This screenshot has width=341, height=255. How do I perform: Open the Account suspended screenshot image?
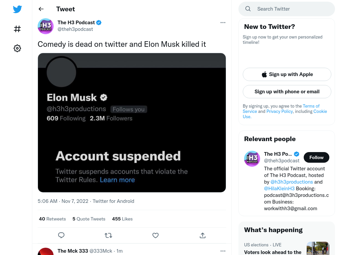tap(132, 123)
